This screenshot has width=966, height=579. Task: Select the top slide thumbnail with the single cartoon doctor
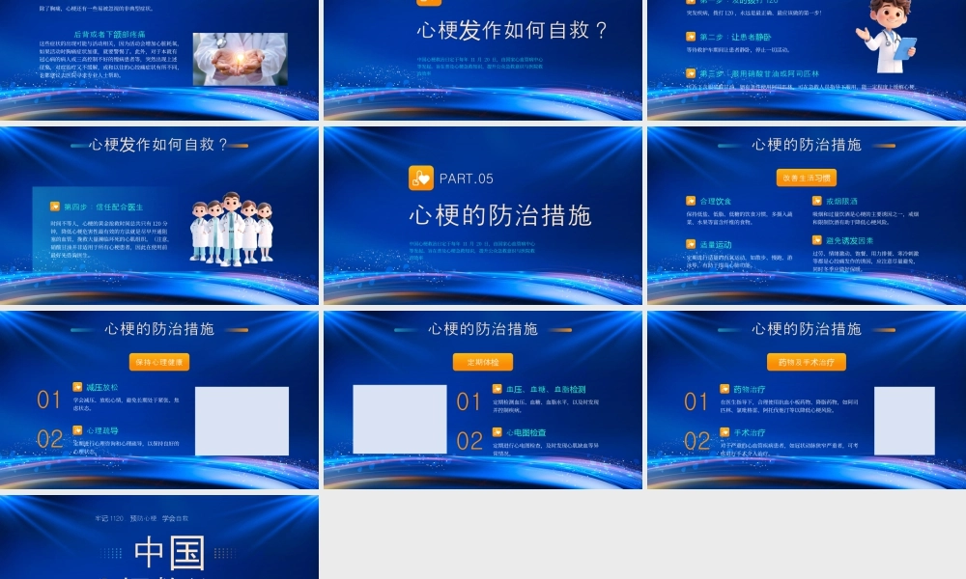[807, 60]
